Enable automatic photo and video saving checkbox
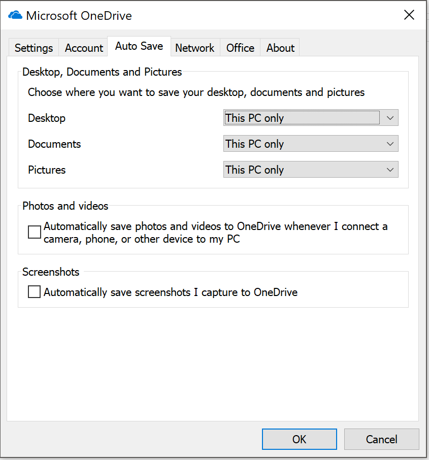 tap(35, 232)
